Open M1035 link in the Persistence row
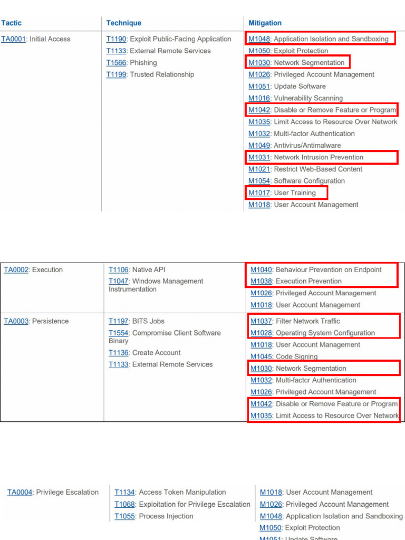The height and width of the screenshot is (540, 405). pos(261,416)
